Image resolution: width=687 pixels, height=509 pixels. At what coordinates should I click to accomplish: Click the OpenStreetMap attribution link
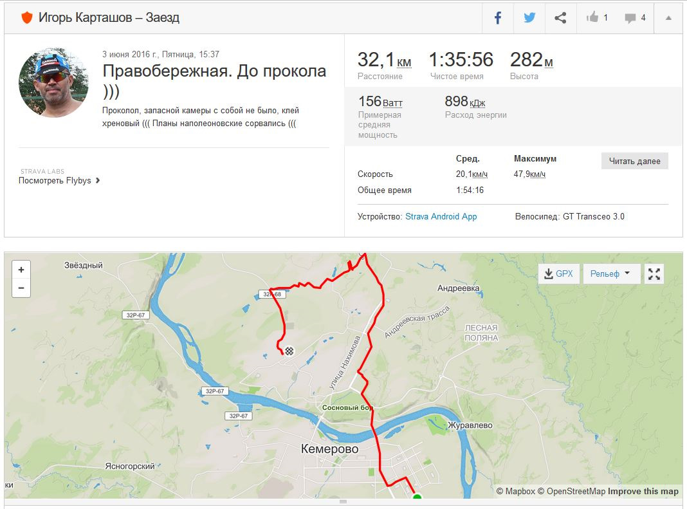(571, 492)
